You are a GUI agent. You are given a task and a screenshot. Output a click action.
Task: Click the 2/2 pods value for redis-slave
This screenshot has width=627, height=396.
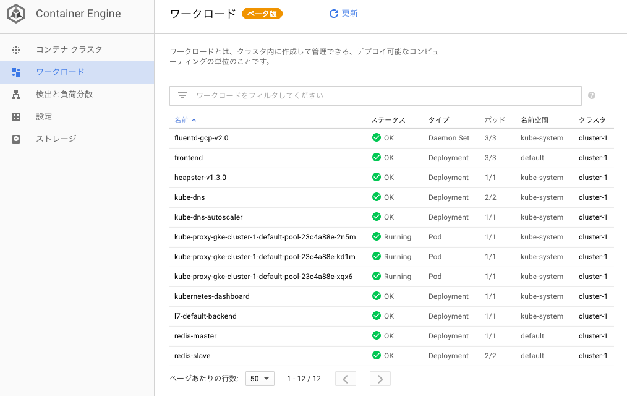tap(490, 356)
